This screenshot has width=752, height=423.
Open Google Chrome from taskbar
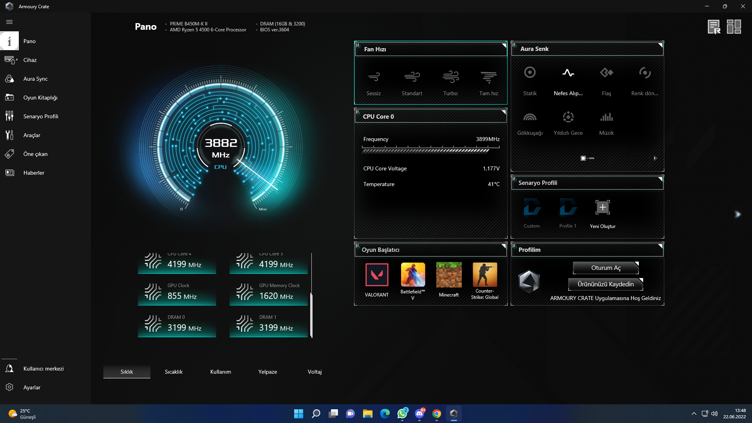pyautogui.click(x=437, y=414)
